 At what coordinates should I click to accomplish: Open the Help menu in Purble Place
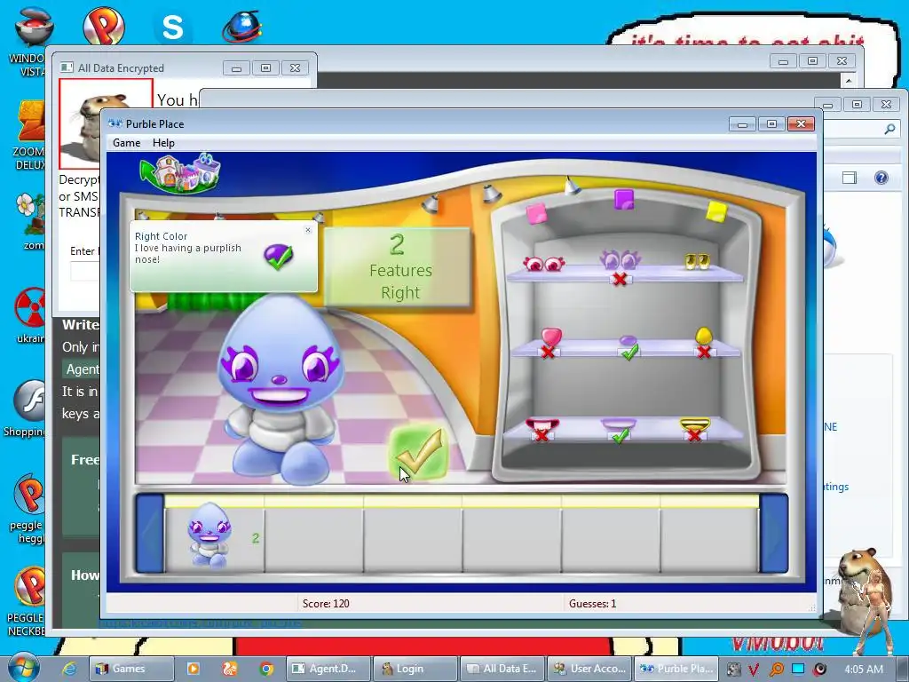(163, 143)
